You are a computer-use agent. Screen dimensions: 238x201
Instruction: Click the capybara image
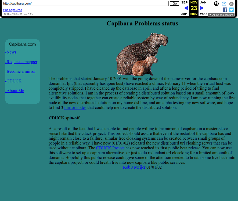coord(142,54)
